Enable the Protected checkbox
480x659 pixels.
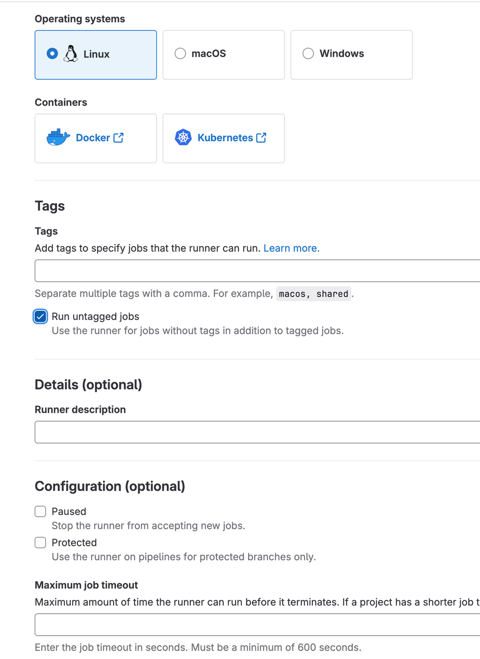coord(40,543)
